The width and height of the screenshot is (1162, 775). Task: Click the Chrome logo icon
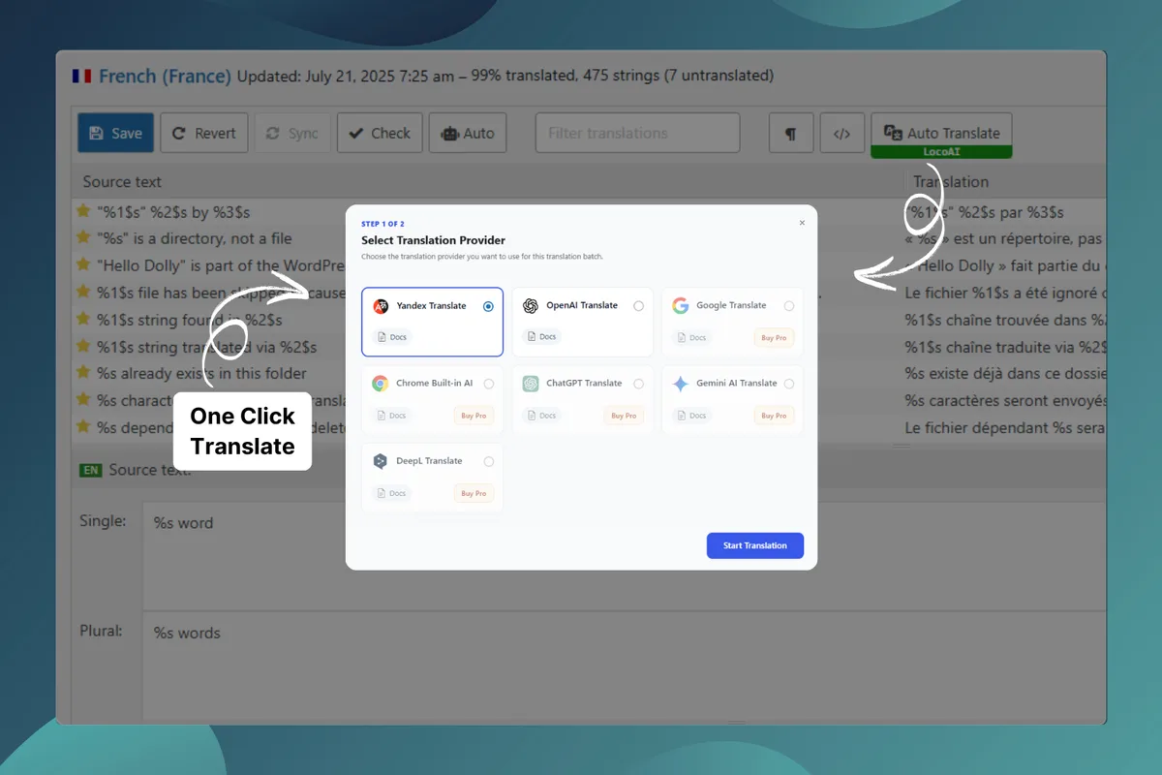click(x=381, y=384)
